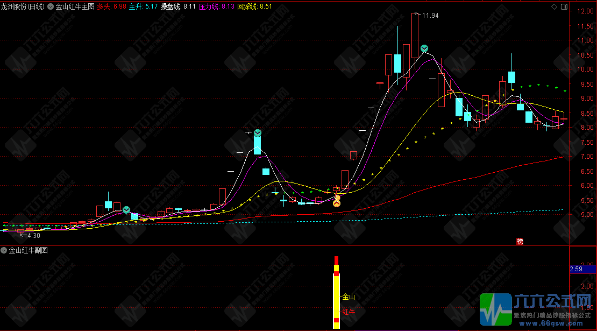This screenshot has height=331, width=597.
Task: Click the diamond marker icon at top right
Action: [555, 6]
